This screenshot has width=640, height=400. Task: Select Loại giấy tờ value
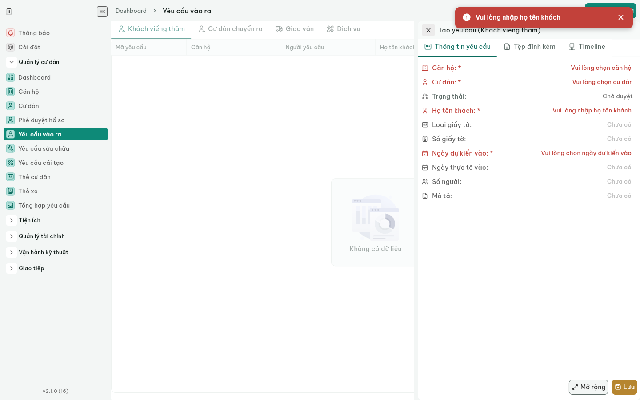point(619,124)
